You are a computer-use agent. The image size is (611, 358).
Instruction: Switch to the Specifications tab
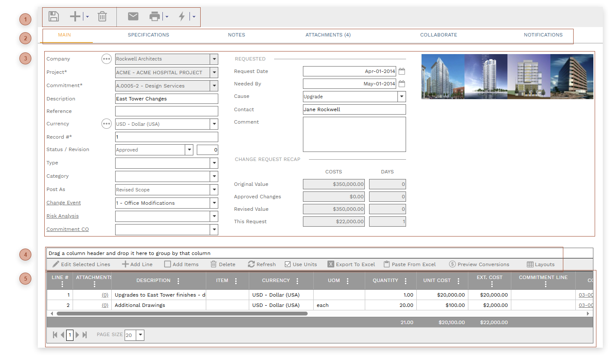[x=148, y=35]
